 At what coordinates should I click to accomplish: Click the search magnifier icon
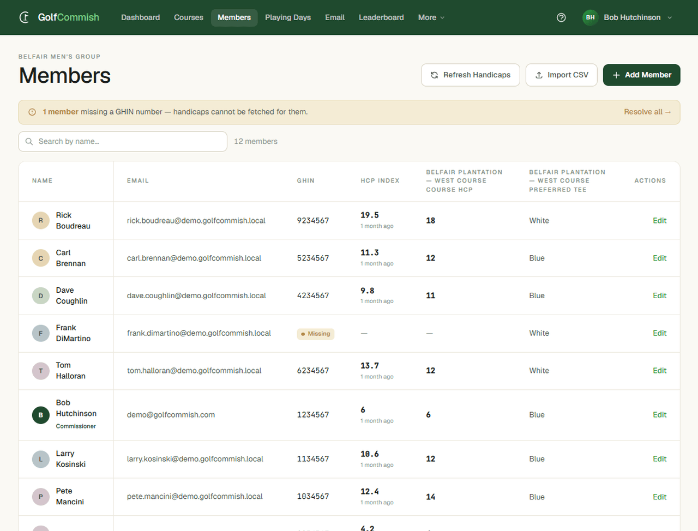[29, 141]
